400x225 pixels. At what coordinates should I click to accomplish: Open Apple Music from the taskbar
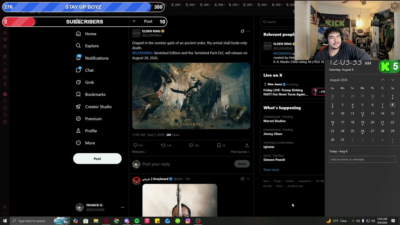(147, 221)
